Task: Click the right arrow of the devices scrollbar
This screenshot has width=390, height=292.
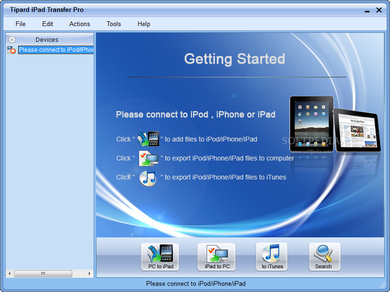Action: (x=90, y=273)
